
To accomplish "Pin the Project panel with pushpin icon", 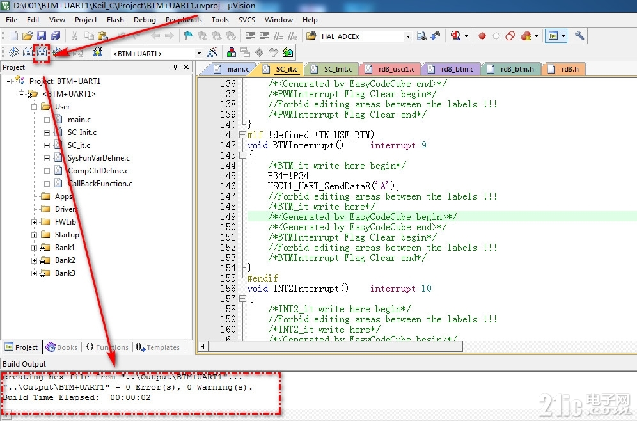I will click(x=175, y=67).
